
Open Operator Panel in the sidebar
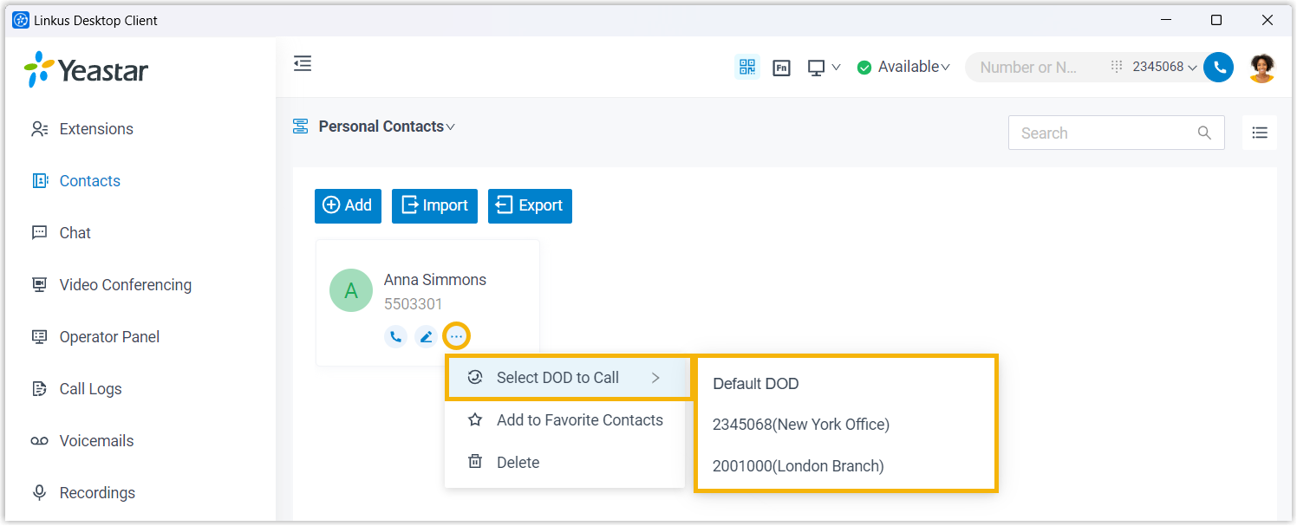(x=109, y=337)
